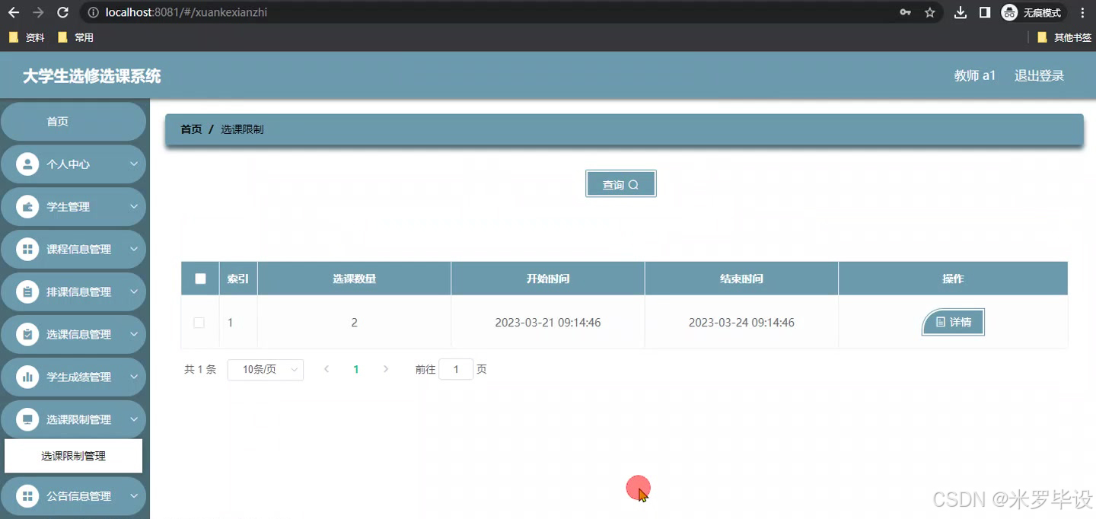Click the 排课信息管理 clipboard icon
This screenshot has height=519, width=1096.
(27, 291)
